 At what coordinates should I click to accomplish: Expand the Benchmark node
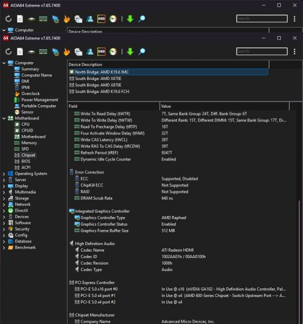coord(4,247)
